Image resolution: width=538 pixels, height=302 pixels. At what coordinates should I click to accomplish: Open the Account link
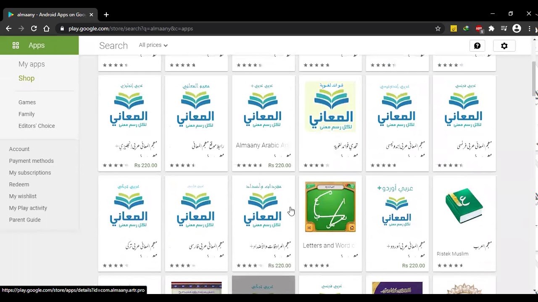coord(19,149)
